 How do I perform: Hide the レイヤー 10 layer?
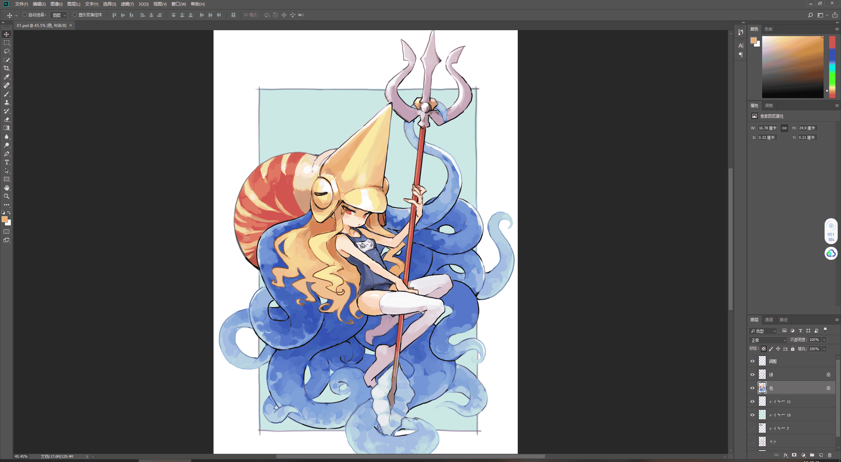752,415
